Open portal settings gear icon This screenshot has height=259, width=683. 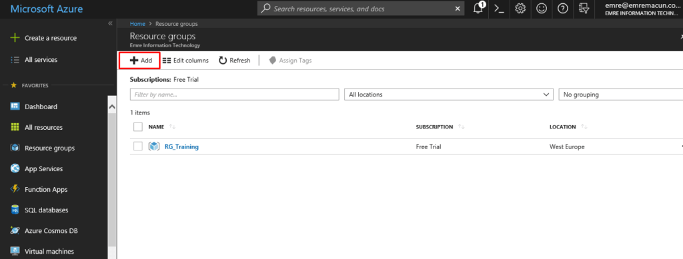tap(520, 9)
